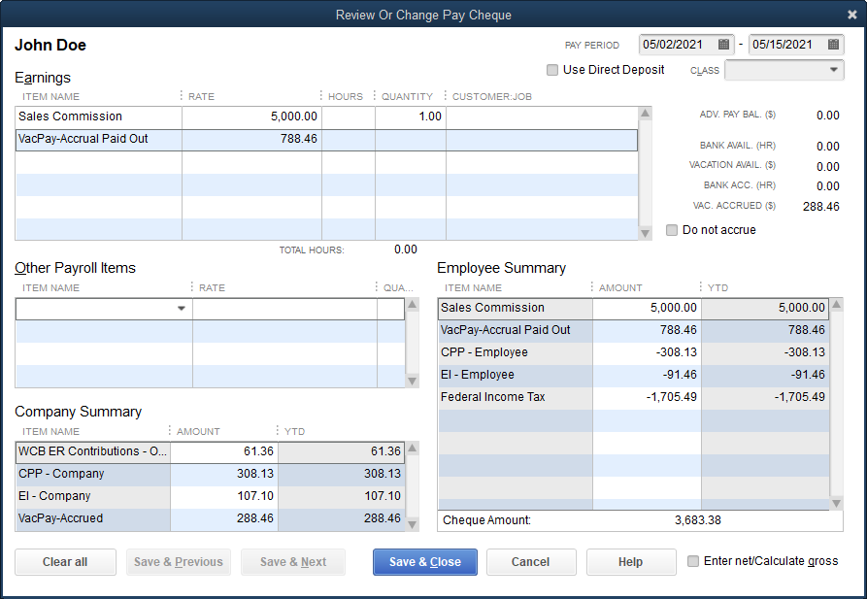Screen dimensions: 867x599
Task: Close the Review Or Change Pay Cheque window
Action: pyautogui.click(x=852, y=14)
